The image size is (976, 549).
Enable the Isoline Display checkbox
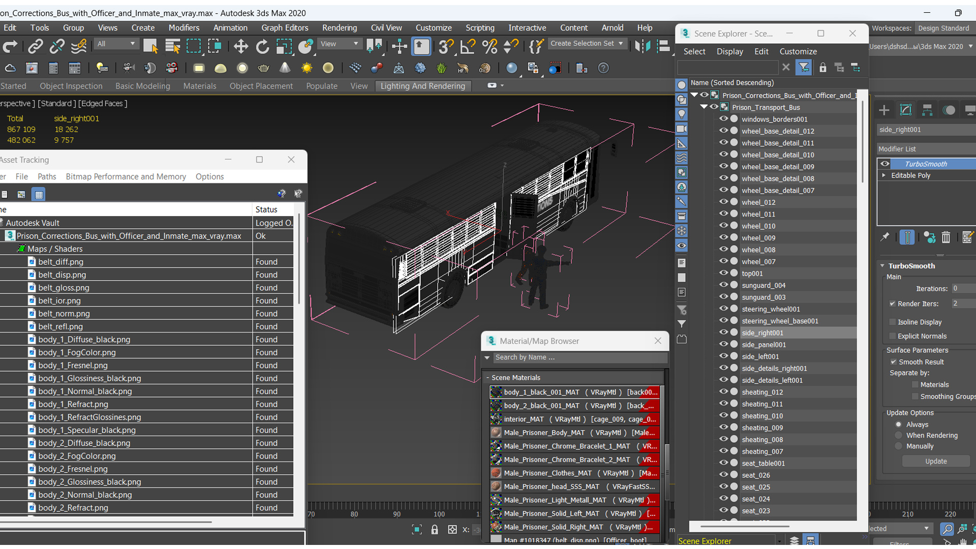[892, 322]
